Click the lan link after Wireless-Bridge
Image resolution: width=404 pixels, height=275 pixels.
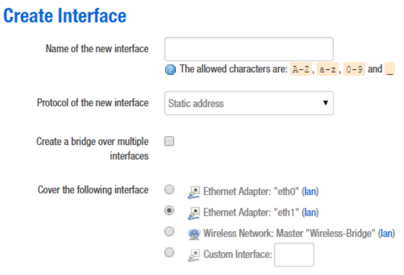tap(387, 233)
